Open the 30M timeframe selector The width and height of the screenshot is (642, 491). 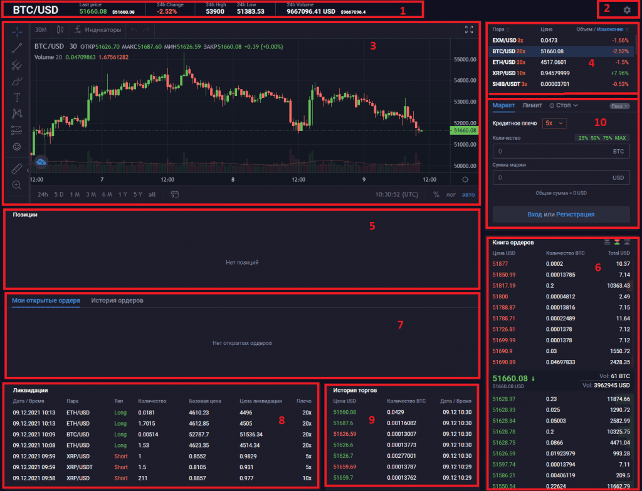41,29
